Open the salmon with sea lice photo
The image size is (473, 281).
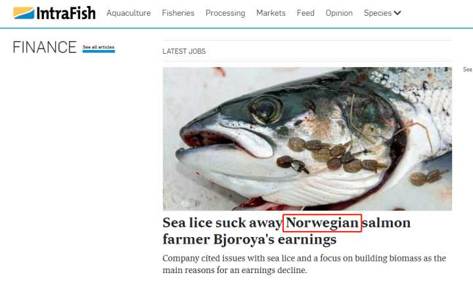click(x=307, y=139)
